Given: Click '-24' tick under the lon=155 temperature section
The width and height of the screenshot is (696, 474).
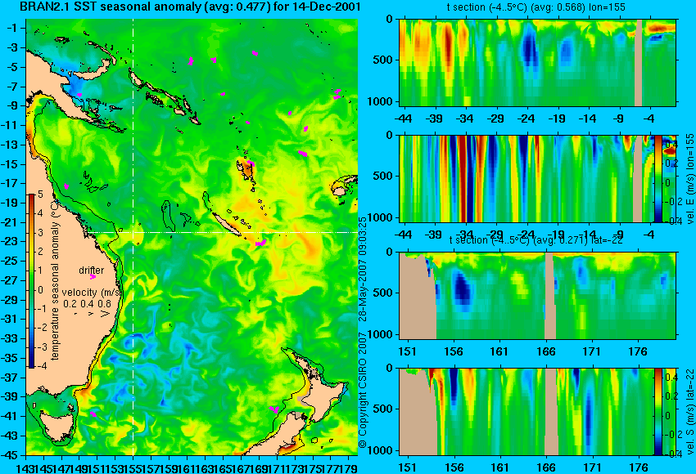Looking at the screenshot, I should [x=527, y=118].
